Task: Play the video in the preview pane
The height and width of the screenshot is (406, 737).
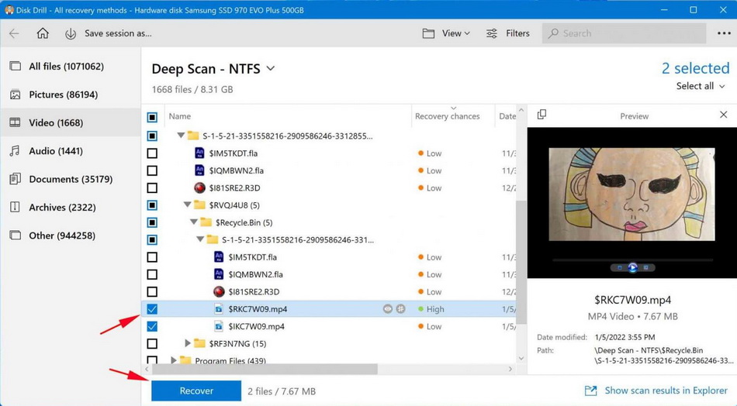Action: coord(632,268)
